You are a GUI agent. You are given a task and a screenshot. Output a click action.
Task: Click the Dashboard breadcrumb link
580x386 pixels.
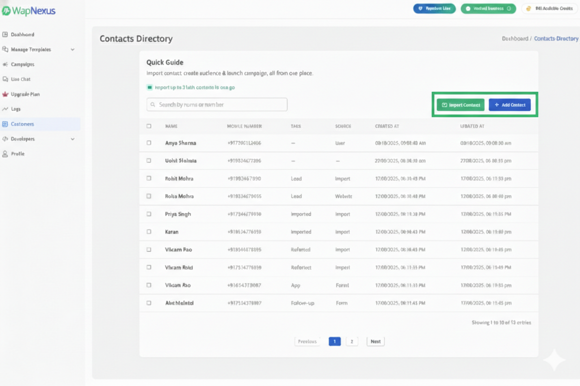(x=514, y=39)
